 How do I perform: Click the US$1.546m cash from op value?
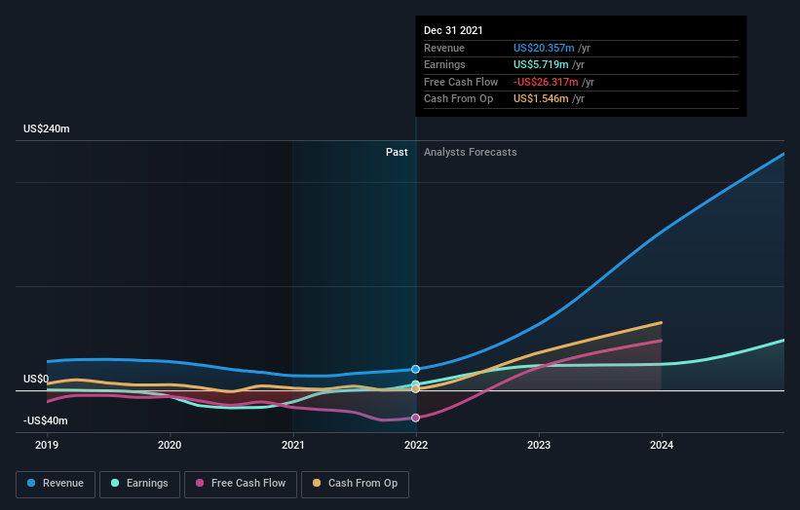click(541, 99)
